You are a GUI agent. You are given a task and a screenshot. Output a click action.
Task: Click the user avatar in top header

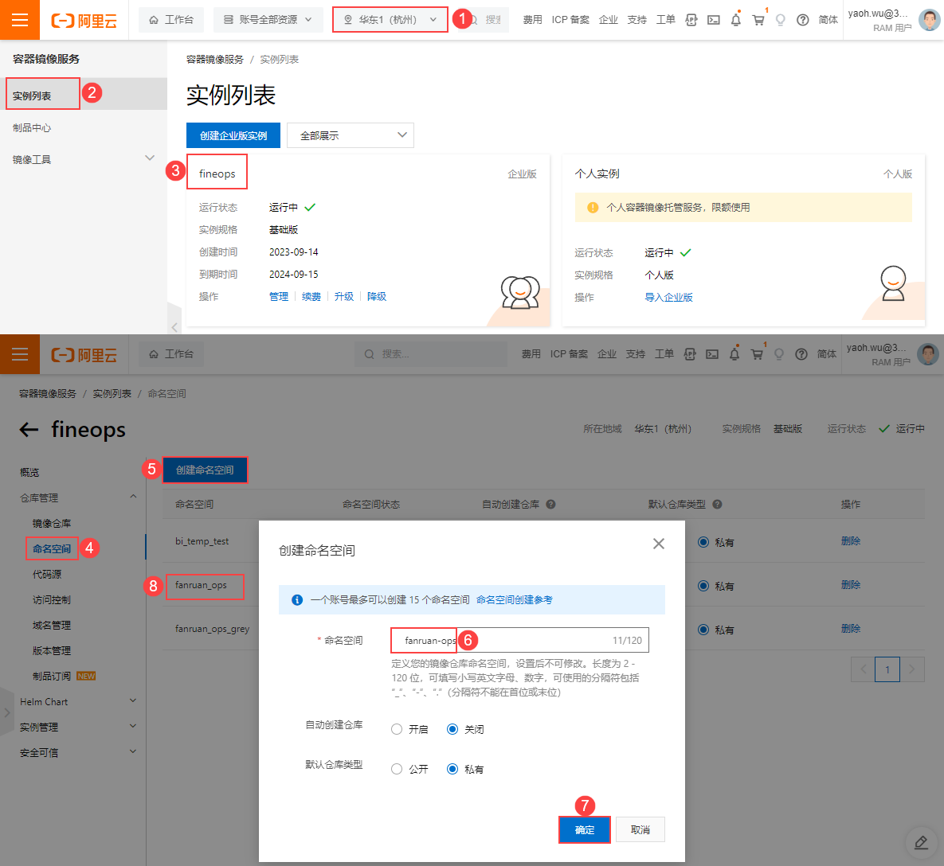(929, 20)
